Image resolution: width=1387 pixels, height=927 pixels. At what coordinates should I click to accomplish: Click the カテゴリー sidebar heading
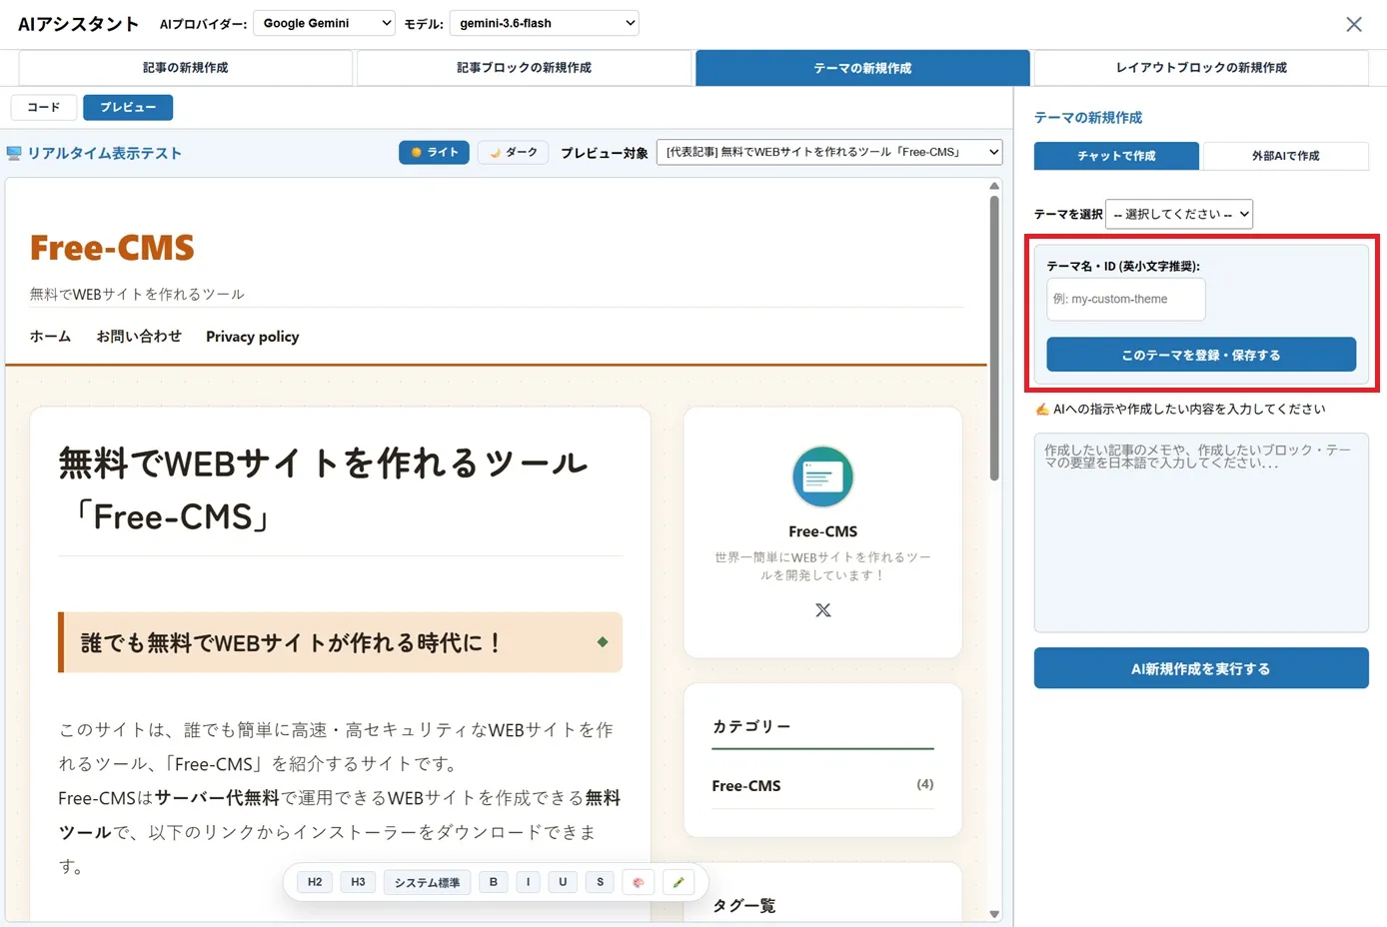pos(751,727)
